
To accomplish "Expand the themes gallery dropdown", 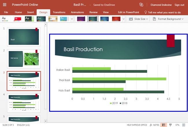I will (x=72, y=19).
